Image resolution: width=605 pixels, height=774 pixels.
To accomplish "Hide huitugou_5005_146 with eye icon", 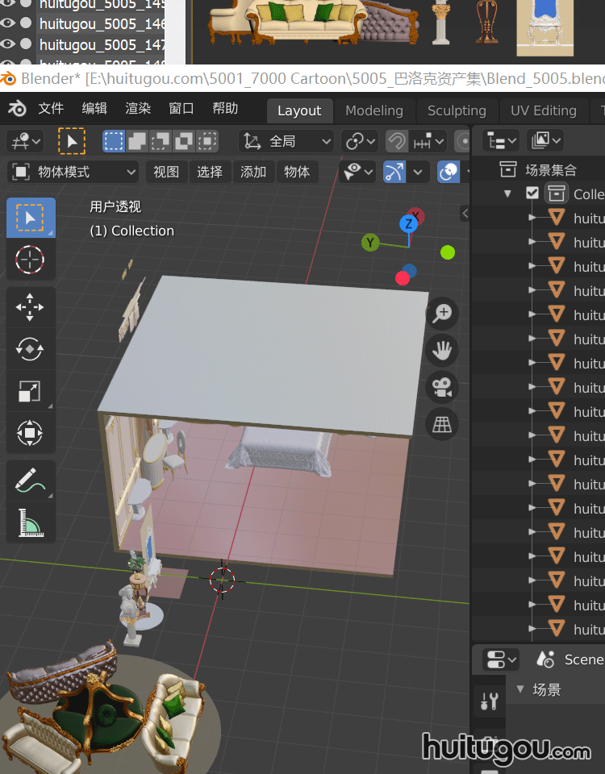I will (x=9, y=23).
